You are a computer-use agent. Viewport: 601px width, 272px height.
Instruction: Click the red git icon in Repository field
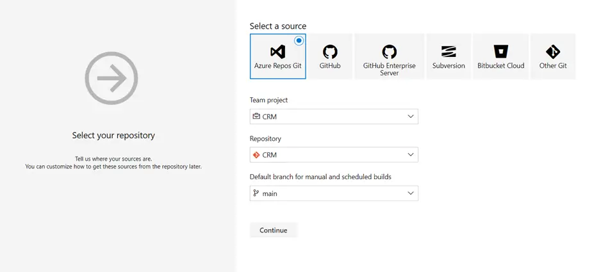click(x=256, y=155)
